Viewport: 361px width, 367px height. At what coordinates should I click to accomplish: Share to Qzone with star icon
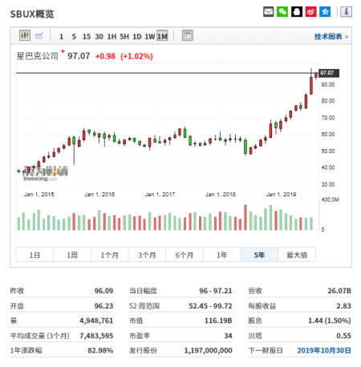click(325, 12)
